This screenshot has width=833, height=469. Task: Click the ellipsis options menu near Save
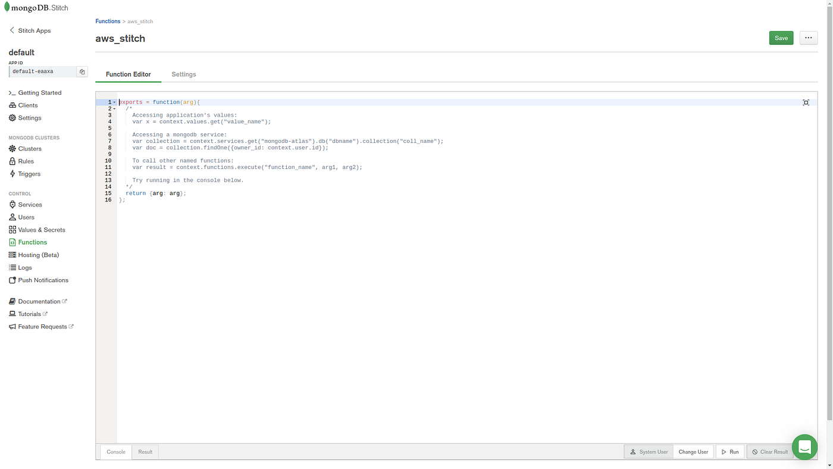(808, 37)
